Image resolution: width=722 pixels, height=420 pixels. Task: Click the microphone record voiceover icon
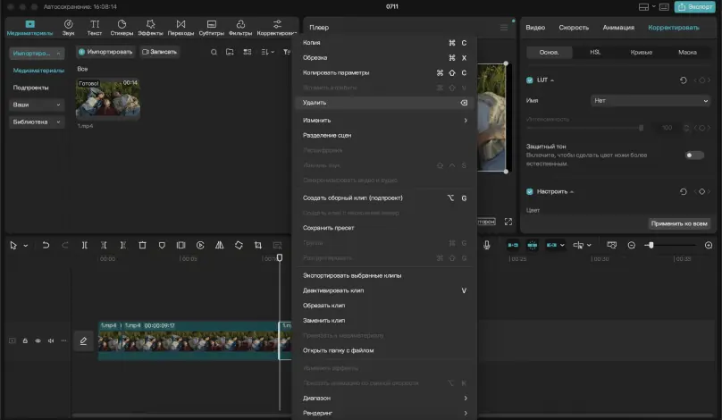487,245
